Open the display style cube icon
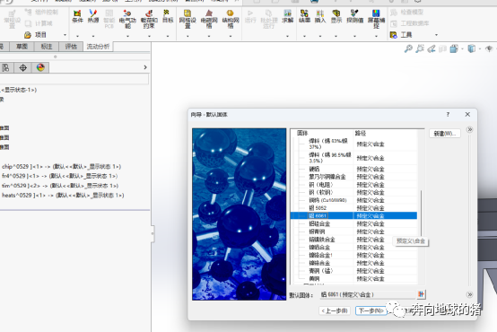This screenshot has height=332, width=497. (x=472, y=48)
